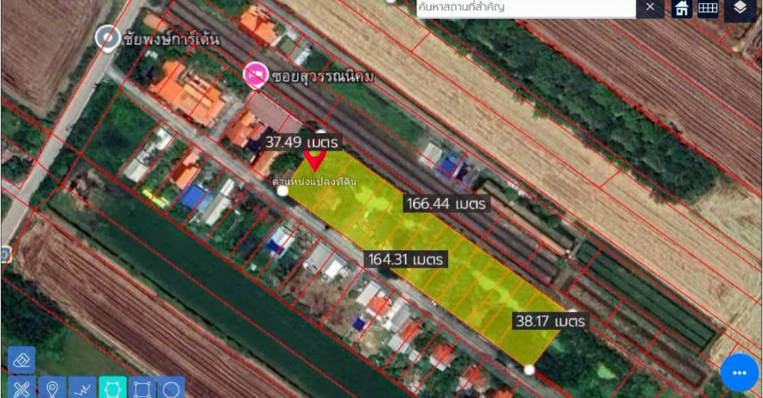The height and width of the screenshot is (398, 763).
Task: Open the grid view icon
Action: click(708, 8)
